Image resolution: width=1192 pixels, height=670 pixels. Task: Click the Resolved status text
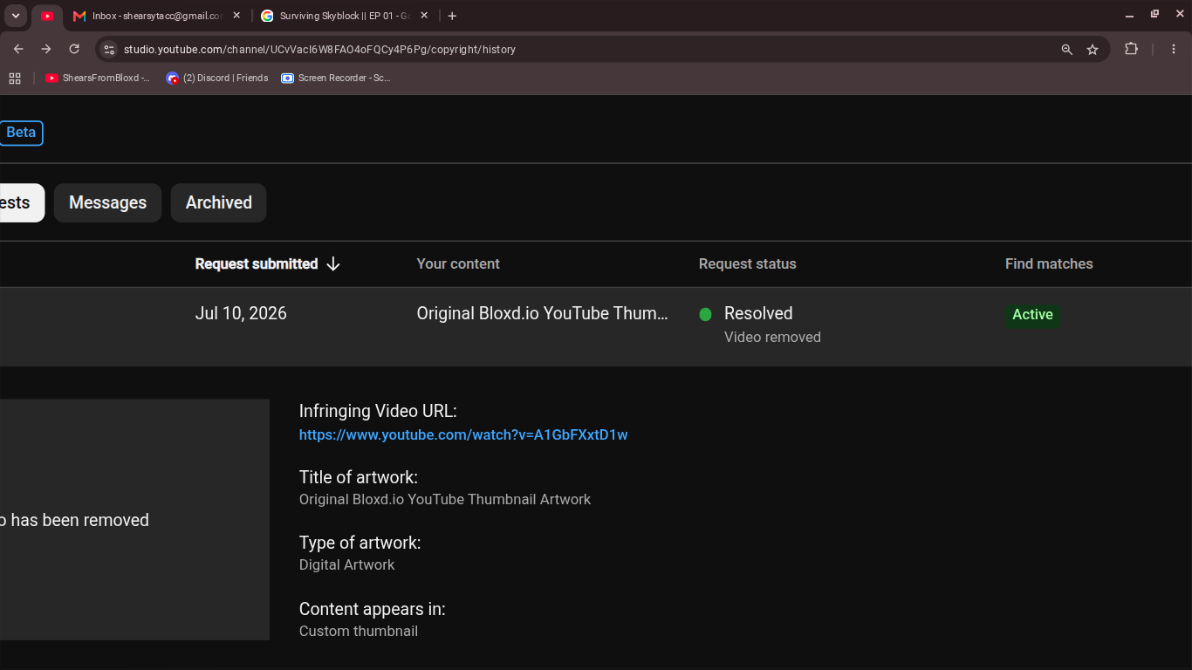tap(758, 313)
